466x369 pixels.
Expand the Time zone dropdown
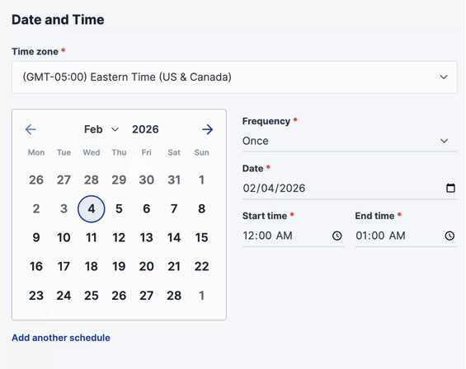point(234,77)
